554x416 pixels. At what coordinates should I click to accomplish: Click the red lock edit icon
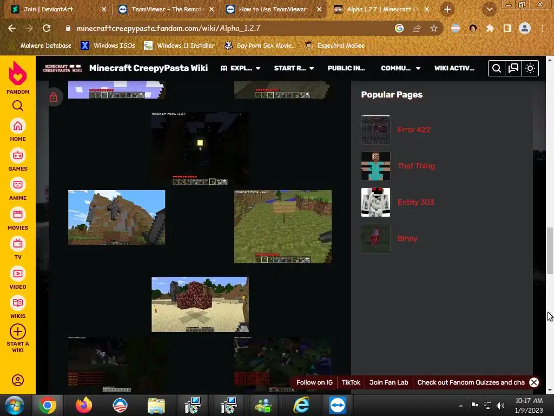point(54,96)
